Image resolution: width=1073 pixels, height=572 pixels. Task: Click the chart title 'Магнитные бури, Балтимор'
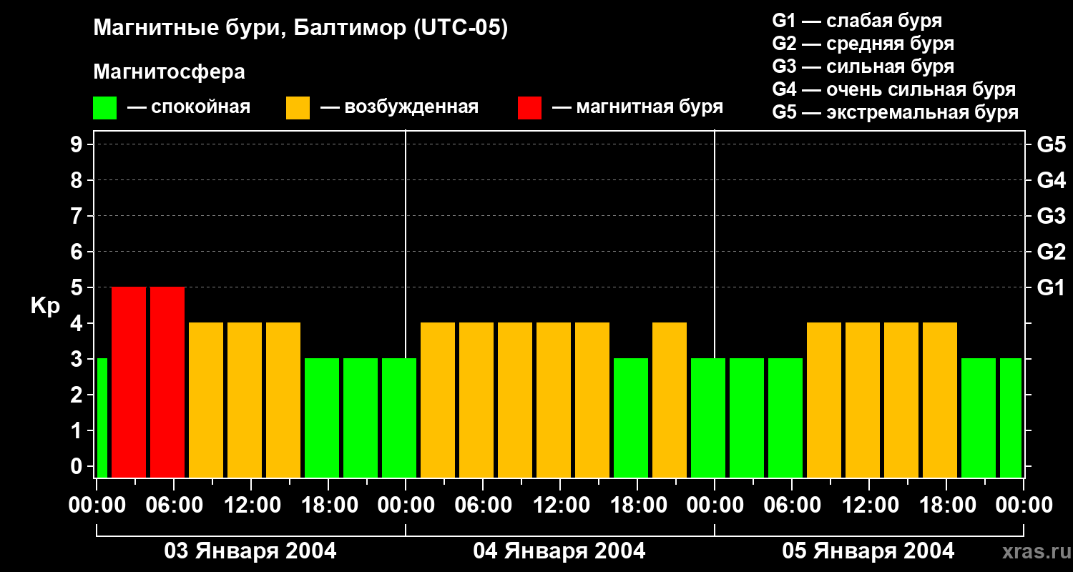click(300, 29)
